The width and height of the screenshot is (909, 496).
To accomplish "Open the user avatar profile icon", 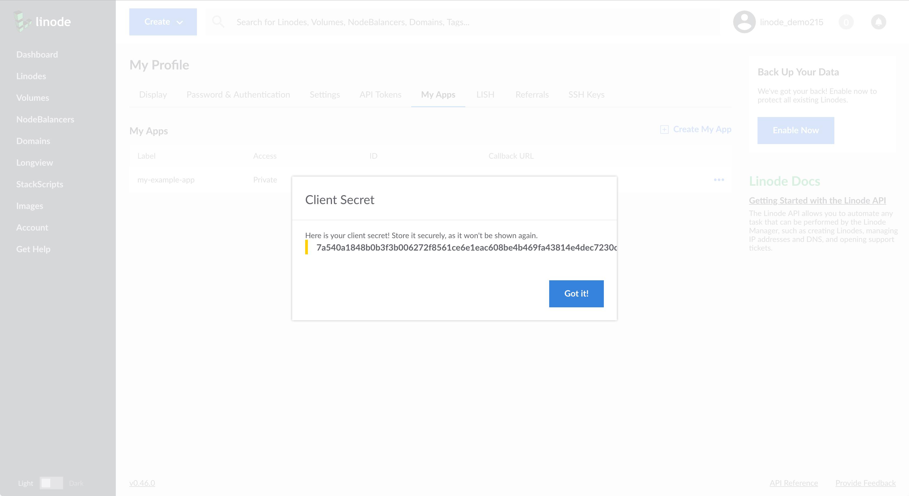I will pyautogui.click(x=744, y=22).
